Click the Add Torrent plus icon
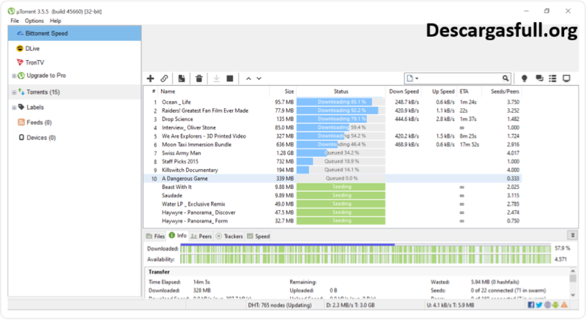This screenshot has width=586, height=320. point(150,78)
